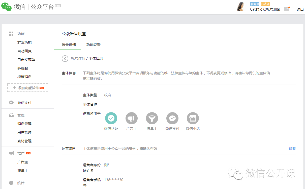Image resolution: width=305 pixels, height=189 pixels.
Task: Click the 统计 pie chart icon
Action: (x=11, y=183)
